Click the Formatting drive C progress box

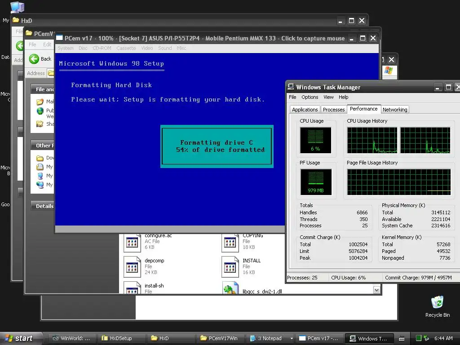(x=217, y=146)
